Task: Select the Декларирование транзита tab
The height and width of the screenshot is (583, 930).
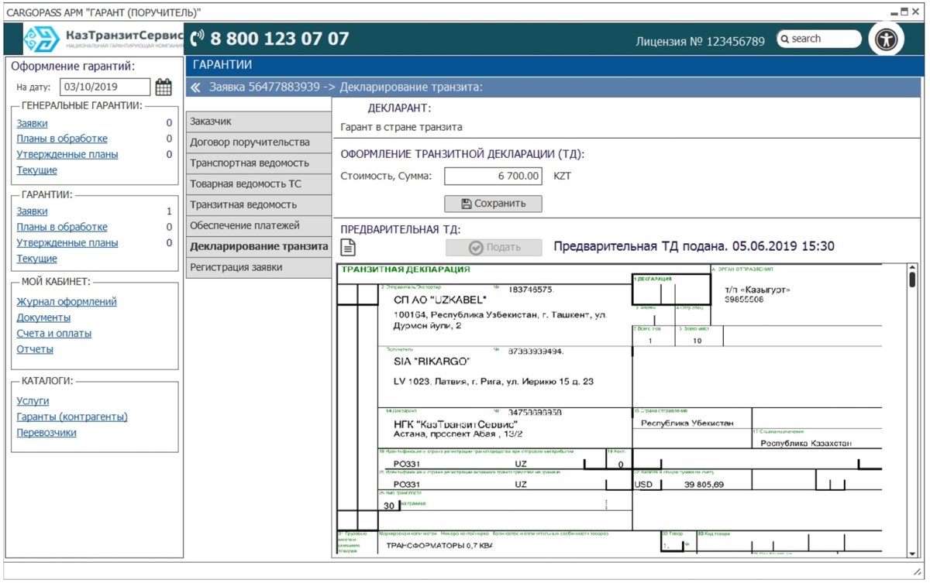Action: (259, 247)
